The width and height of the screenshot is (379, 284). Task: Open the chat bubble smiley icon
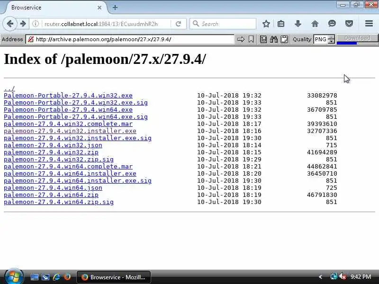click(332, 24)
